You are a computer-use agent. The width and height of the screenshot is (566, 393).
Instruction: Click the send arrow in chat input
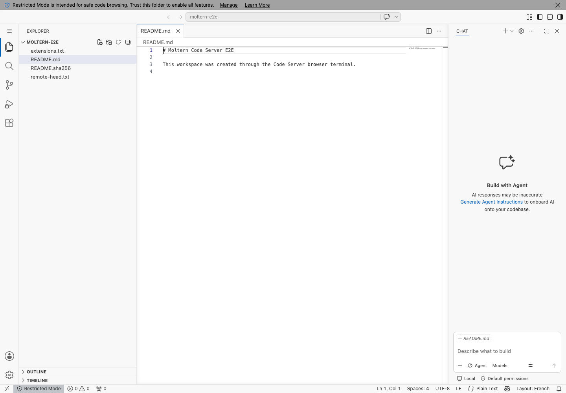[x=554, y=365]
